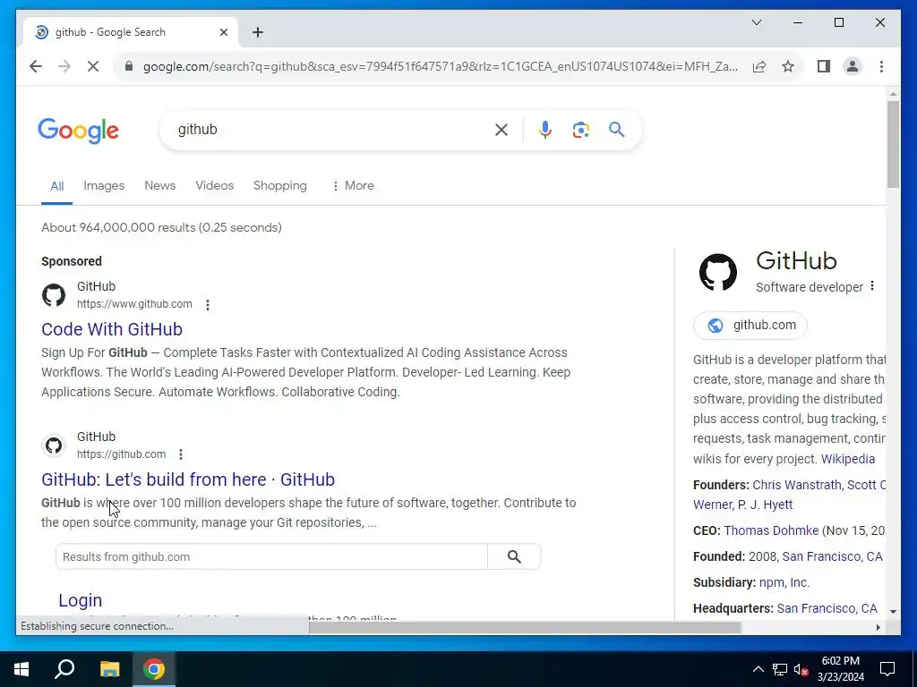Bookmark this page with the star icon
Screen dimensions: 917x687
coord(788,66)
